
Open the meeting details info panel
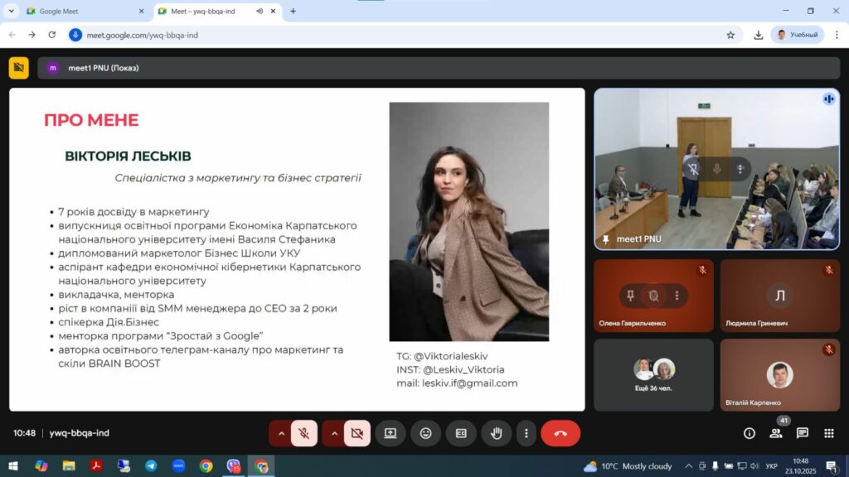(750, 433)
